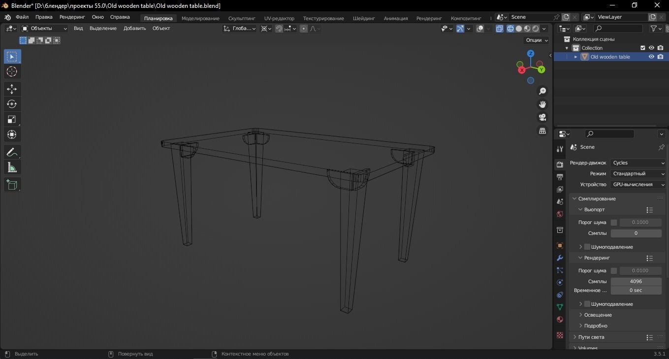This screenshot has width=669, height=359.
Task: Select the Measure tool
Action: click(12, 168)
